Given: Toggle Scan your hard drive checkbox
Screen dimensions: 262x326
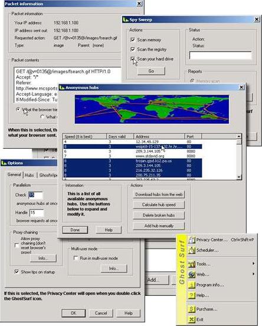Looking at the screenshot, I should (132, 59).
